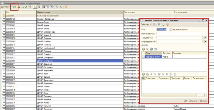Add a row to the lower approvers table
The height and width of the screenshot is (110, 214).
tap(143, 74)
